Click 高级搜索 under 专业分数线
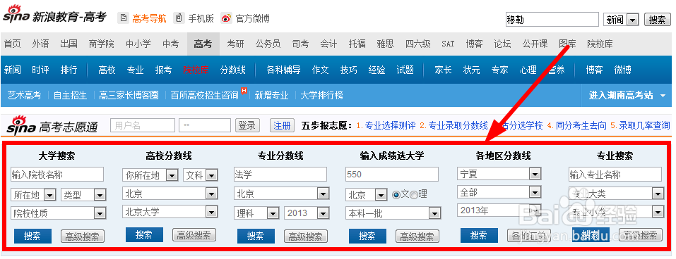Image resolution: width=676 pixels, height=259 pixels. (306, 236)
